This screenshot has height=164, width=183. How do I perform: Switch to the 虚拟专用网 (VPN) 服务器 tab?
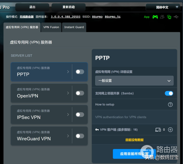(x=22, y=27)
